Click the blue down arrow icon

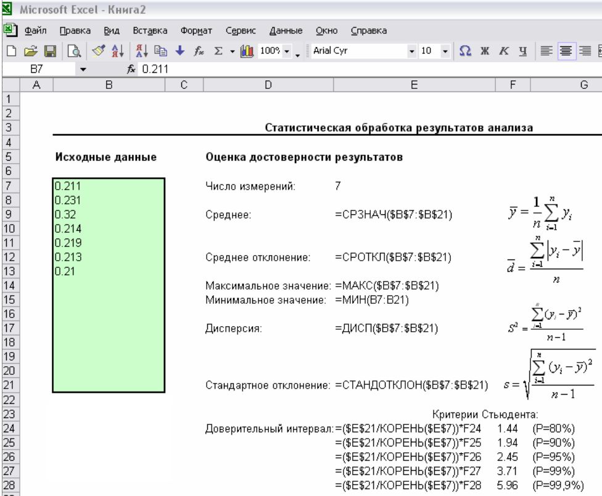tap(179, 51)
